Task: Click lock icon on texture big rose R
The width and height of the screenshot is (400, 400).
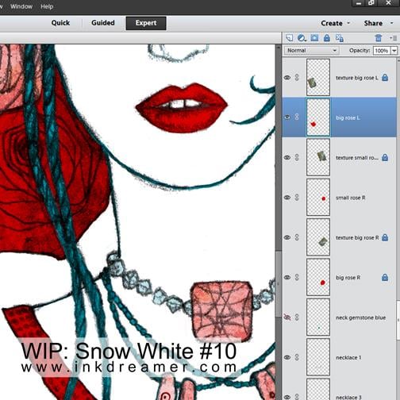Action: (385, 237)
